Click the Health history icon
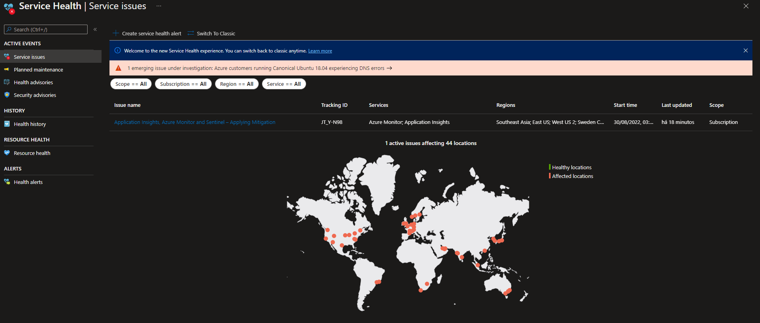Screen dimensions: 760x323 (7, 124)
